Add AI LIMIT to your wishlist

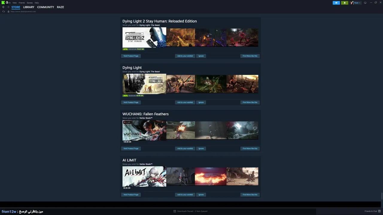(185, 194)
